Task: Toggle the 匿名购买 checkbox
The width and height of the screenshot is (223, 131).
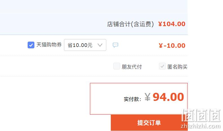Action: (162, 66)
